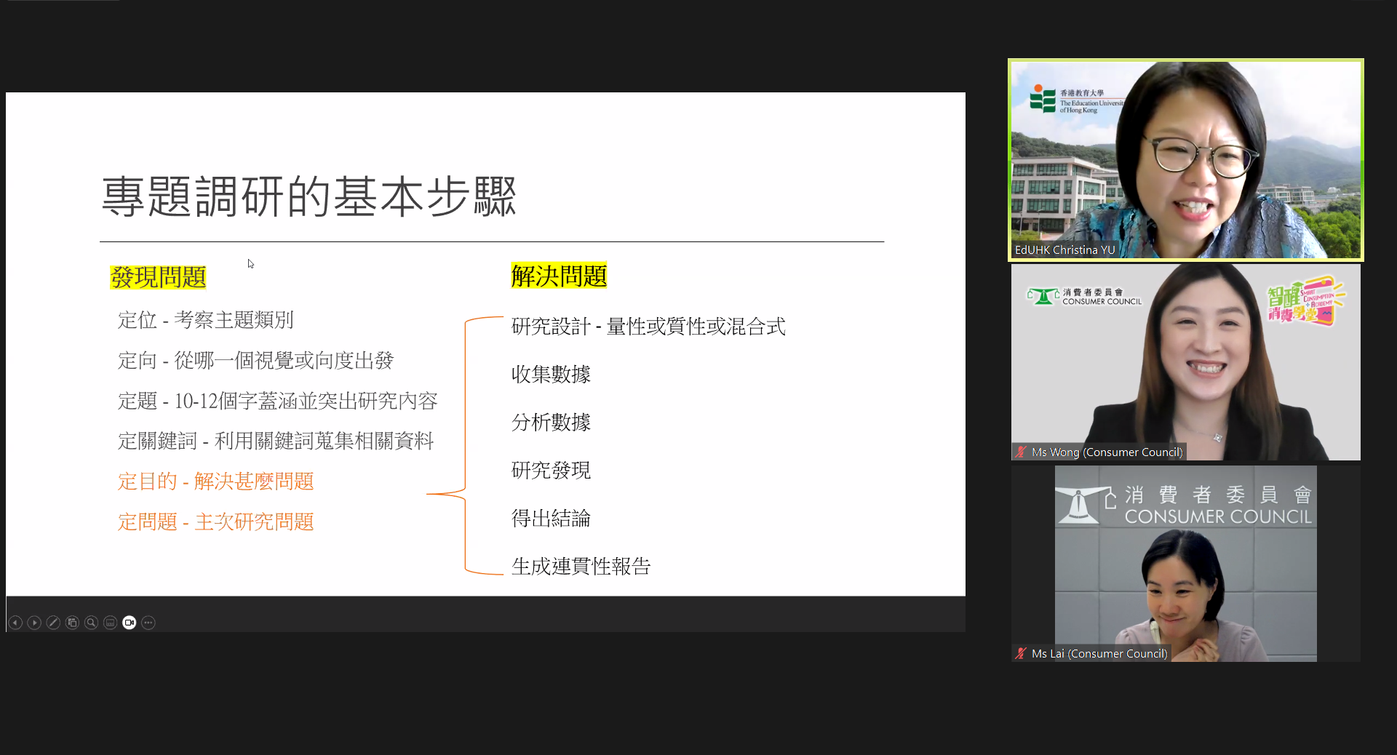This screenshot has height=755, width=1397.
Task: Go to the previous slide
Action: (x=15, y=623)
